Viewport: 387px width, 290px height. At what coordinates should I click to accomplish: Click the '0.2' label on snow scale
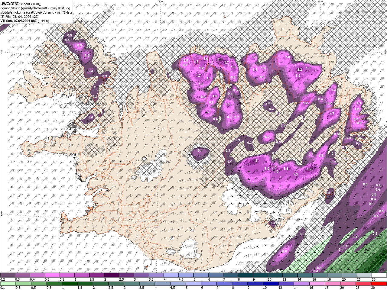pyautogui.click(x=2, y=279)
